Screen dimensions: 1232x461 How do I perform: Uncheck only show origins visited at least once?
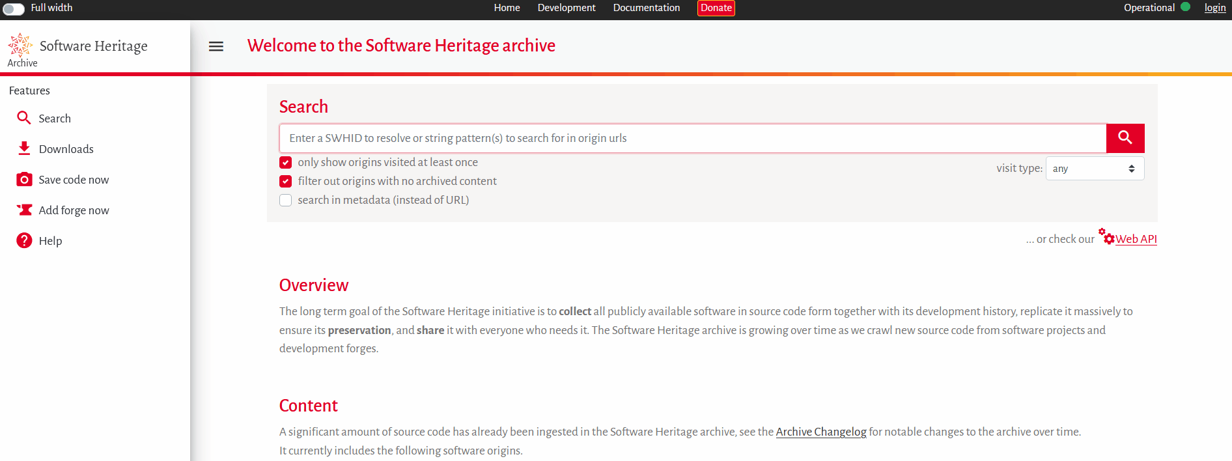286,162
